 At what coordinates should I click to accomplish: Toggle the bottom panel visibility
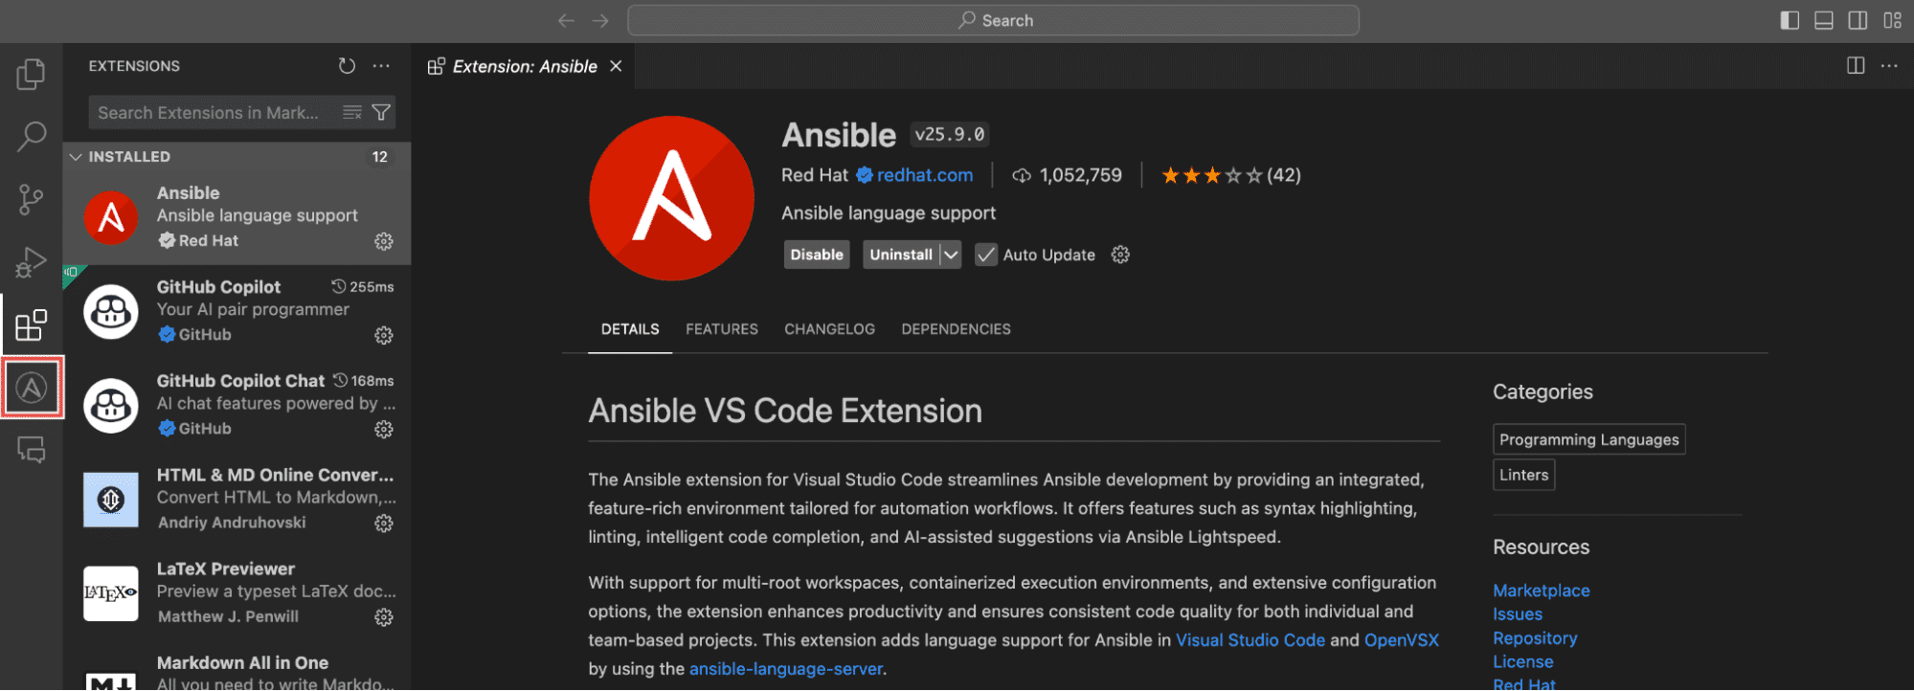(x=1824, y=20)
